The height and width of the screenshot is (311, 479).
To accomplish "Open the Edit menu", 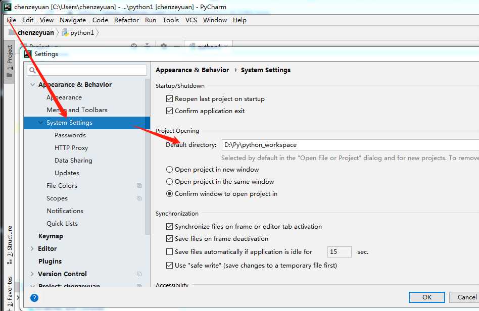I will 28,20.
